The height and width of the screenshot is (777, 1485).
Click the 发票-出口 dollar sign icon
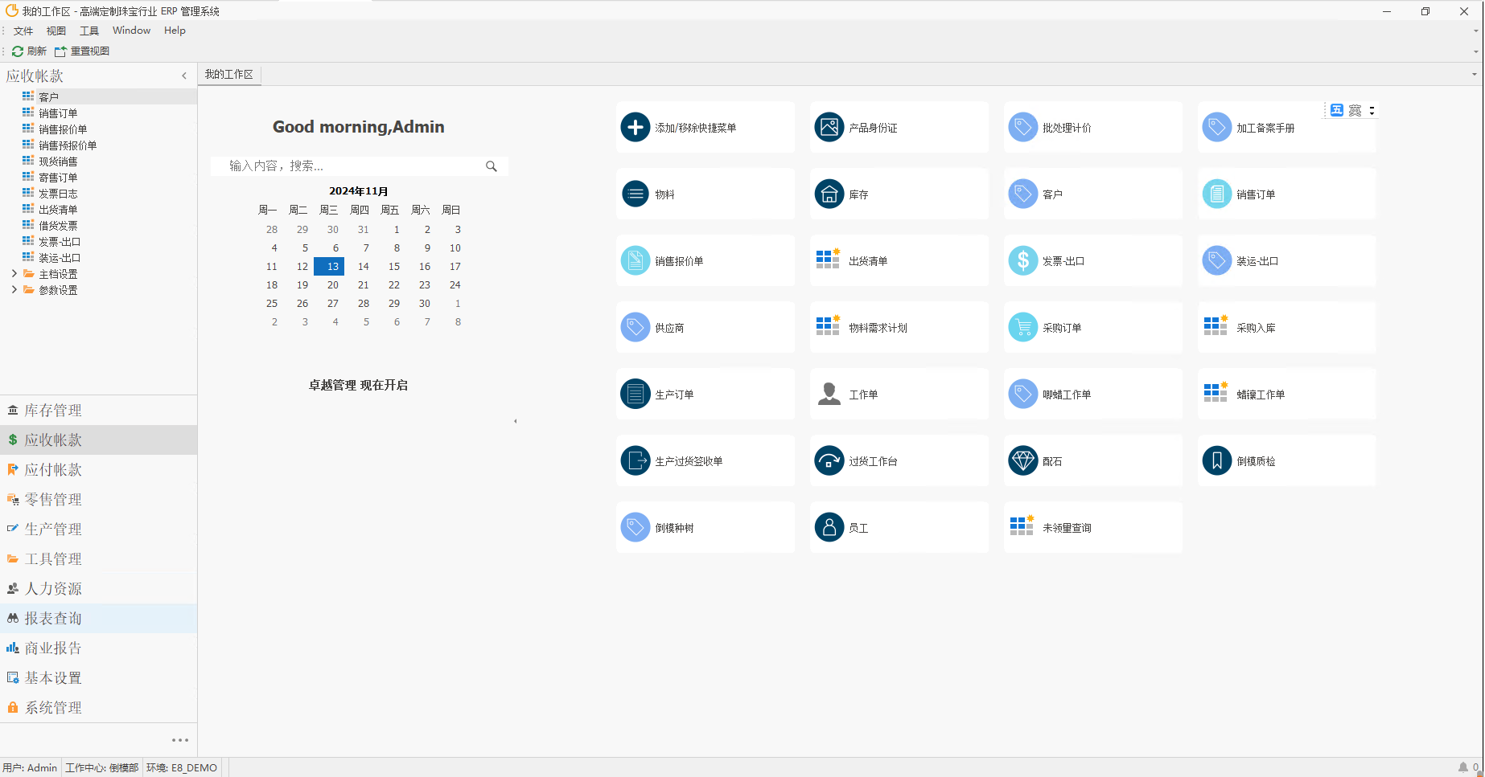[1022, 260]
